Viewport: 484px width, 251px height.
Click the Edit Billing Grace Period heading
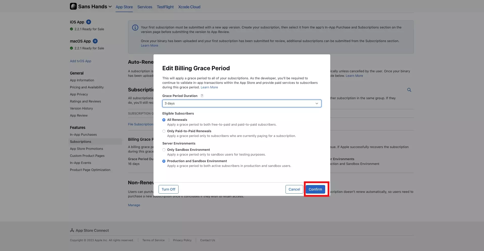[196, 68]
